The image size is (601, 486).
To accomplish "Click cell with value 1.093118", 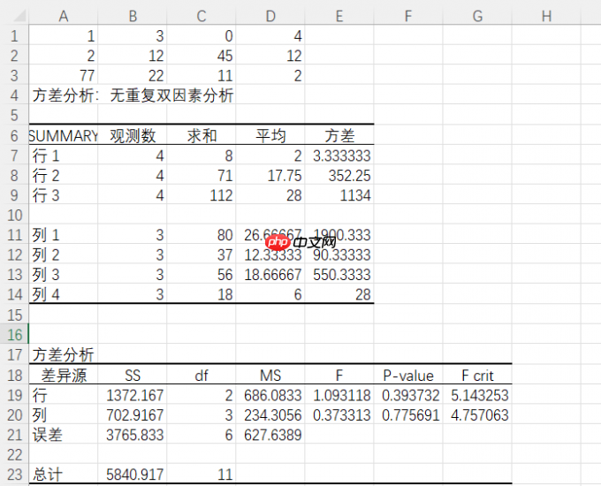I will pyautogui.click(x=339, y=395).
